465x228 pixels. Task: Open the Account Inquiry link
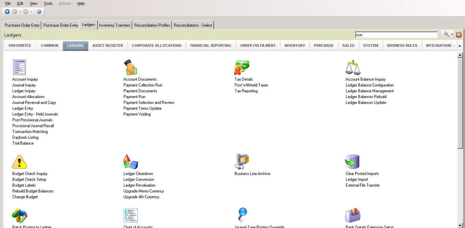click(25, 79)
